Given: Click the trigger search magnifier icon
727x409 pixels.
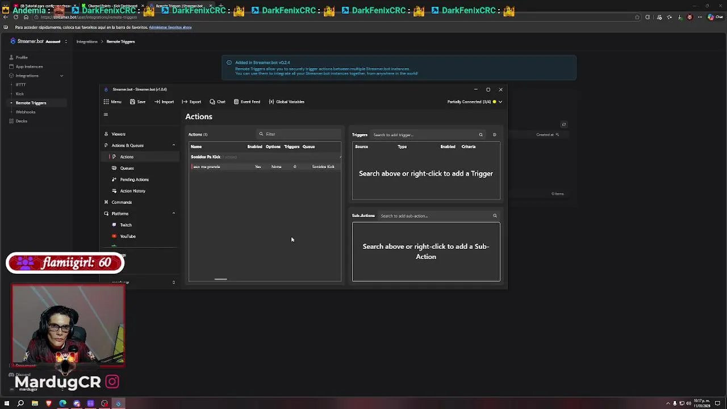Looking at the screenshot, I should (481, 135).
